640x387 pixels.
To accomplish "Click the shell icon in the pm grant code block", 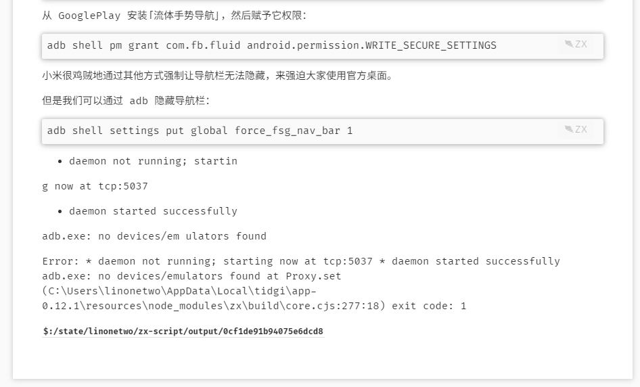I will pyautogui.click(x=568, y=44).
